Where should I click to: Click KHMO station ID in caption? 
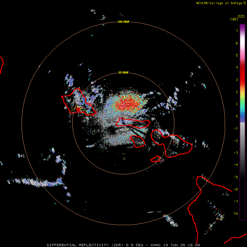click(x=156, y=245)
